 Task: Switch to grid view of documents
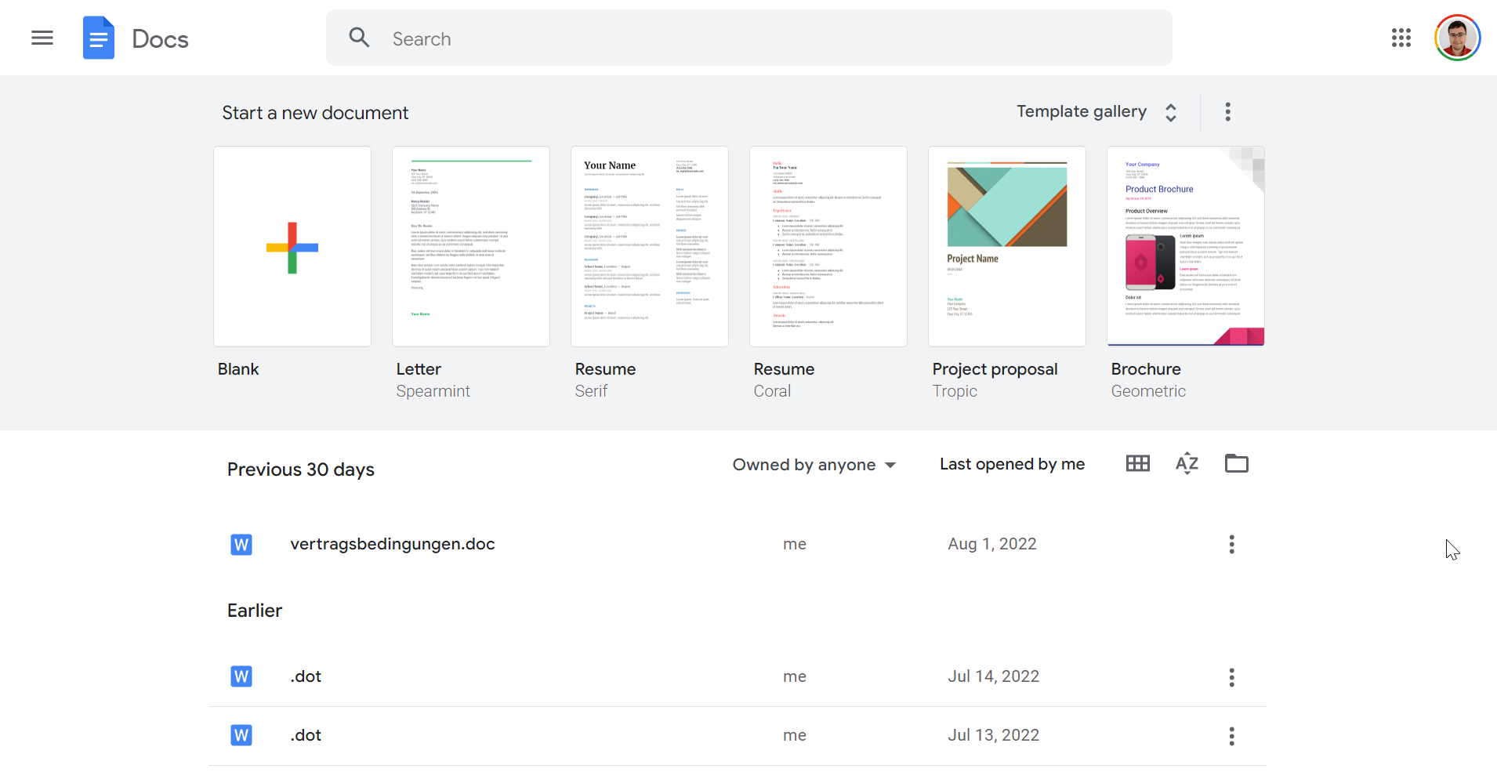coord(1137,464)
